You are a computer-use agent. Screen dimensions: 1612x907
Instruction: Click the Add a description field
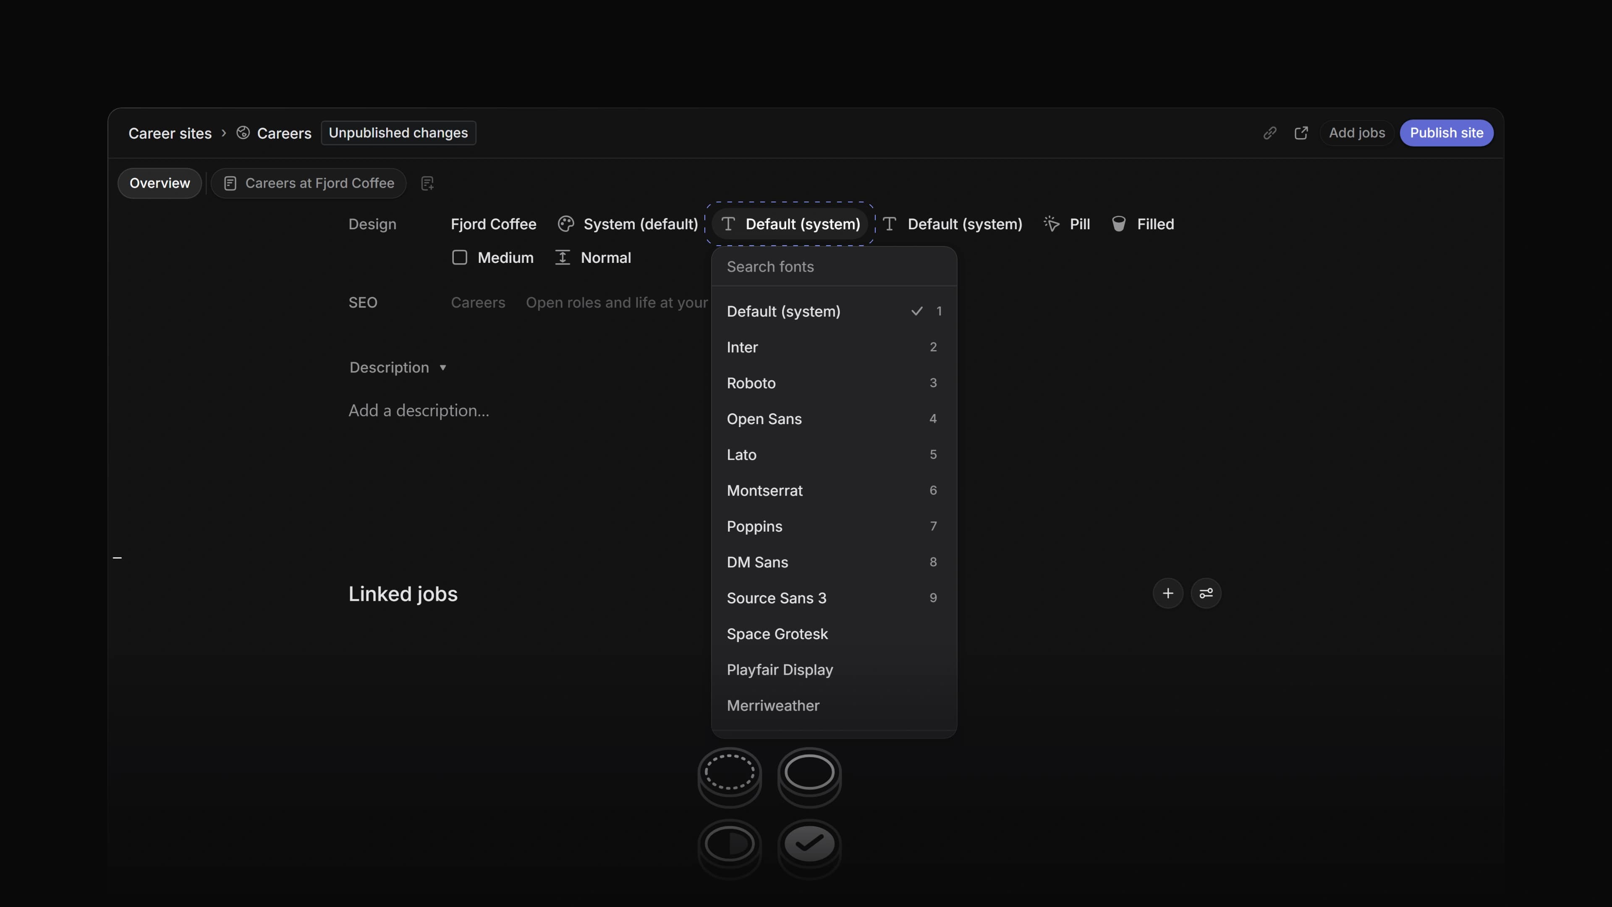(x=419, y=411)
